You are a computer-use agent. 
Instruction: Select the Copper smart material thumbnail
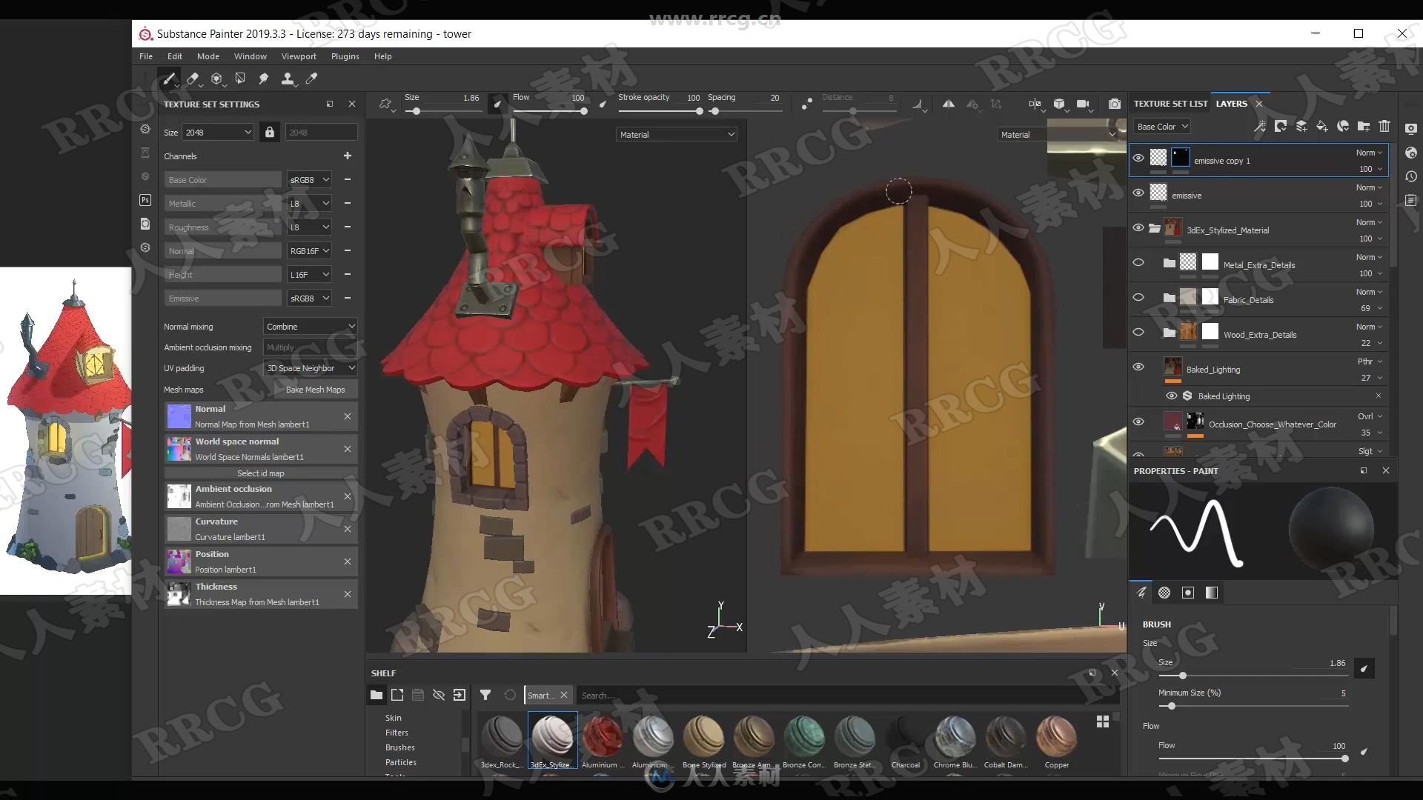coord(1056,741)
